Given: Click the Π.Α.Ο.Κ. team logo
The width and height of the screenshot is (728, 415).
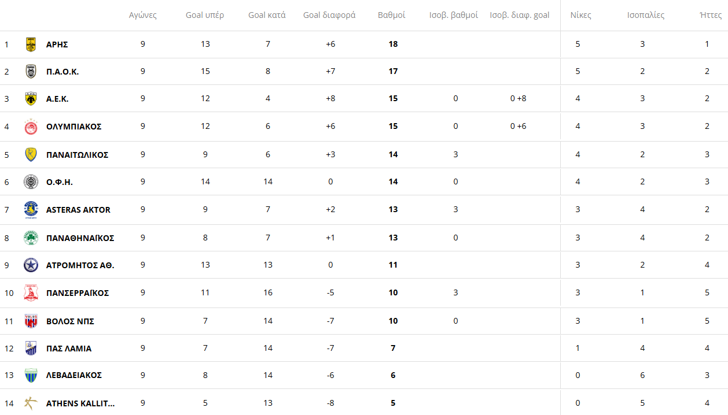Looking at the screenshot, I should (x=31, y=72).
